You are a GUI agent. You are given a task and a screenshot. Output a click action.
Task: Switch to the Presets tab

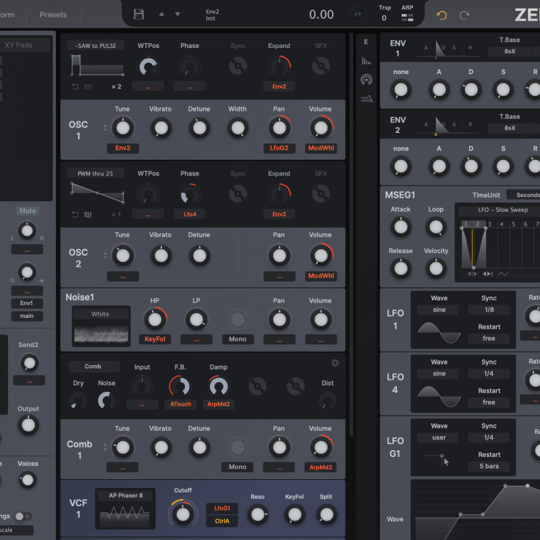(53, 15)
